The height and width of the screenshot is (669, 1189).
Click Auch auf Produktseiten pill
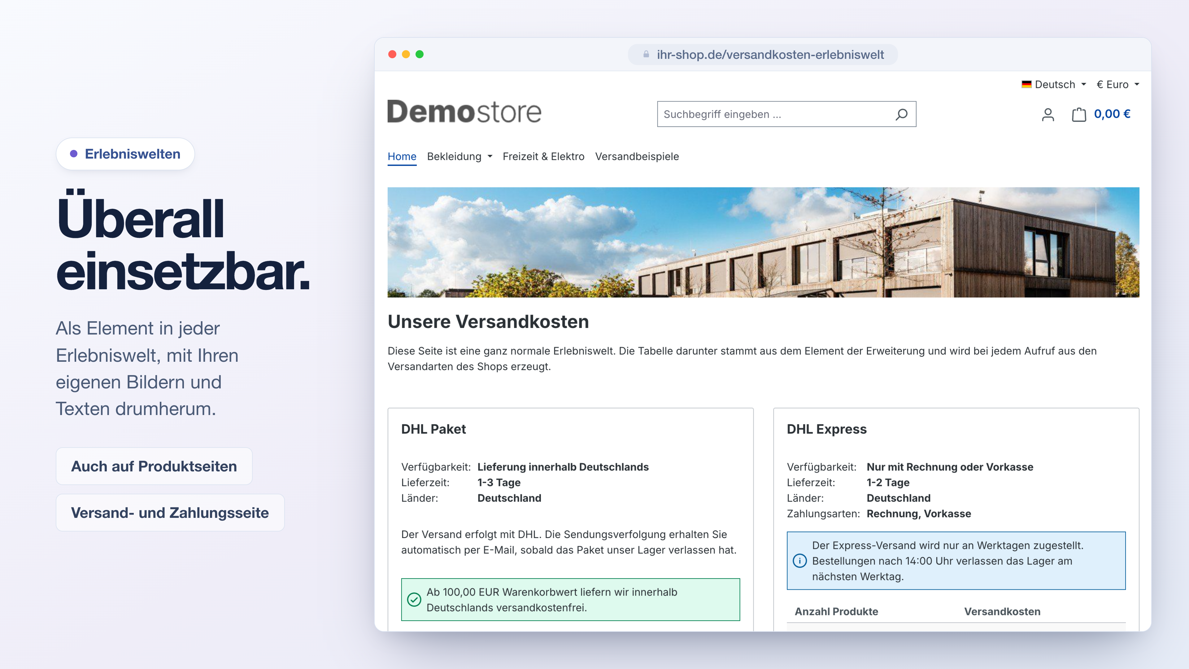[154, 466]
